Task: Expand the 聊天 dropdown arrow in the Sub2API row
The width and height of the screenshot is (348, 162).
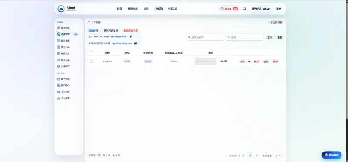Action: pos(249,62)
